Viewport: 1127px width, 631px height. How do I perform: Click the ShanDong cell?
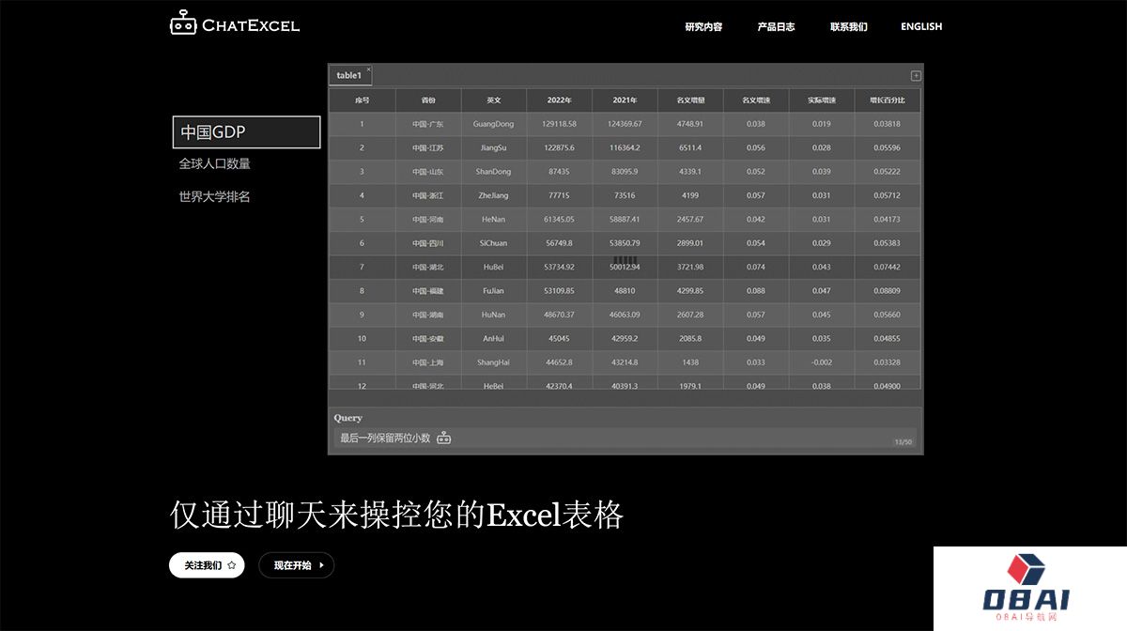494,172
